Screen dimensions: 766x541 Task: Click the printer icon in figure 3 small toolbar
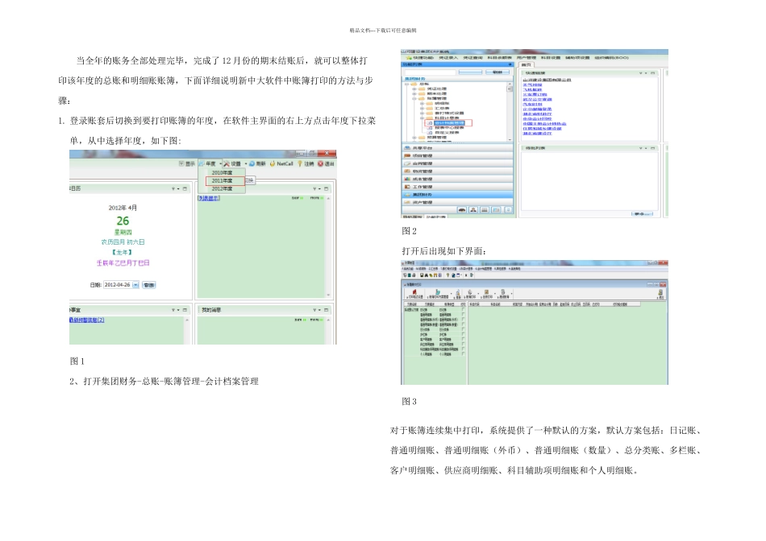click(x=414, y=275)
